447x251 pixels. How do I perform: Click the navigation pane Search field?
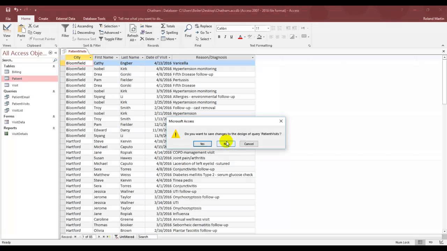pyautogui.click(x=27, y=60)
